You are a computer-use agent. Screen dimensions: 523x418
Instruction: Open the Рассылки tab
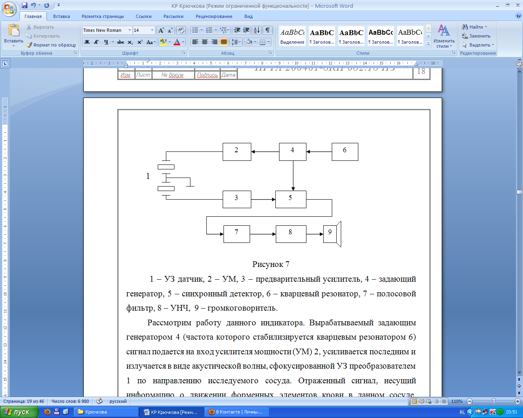point(173,16)
